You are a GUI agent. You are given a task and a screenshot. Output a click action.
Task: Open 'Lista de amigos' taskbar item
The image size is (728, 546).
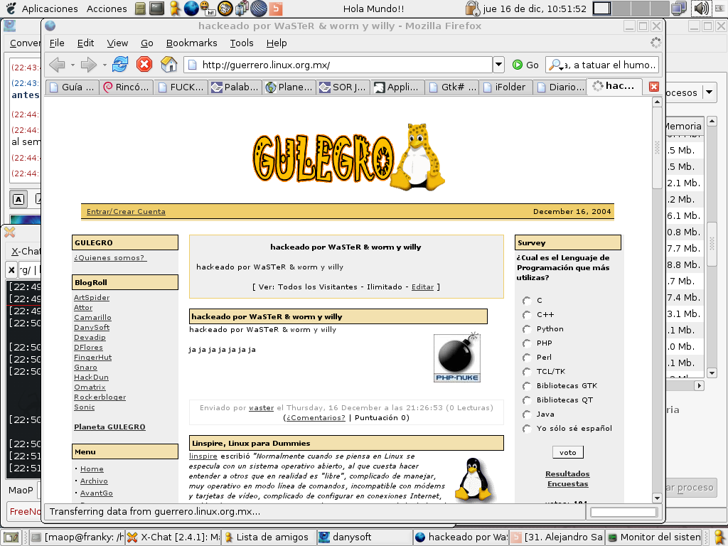[x=269, y=537]
